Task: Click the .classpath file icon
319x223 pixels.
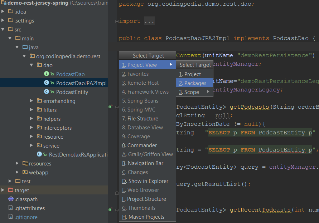Action: coord(11,199)
